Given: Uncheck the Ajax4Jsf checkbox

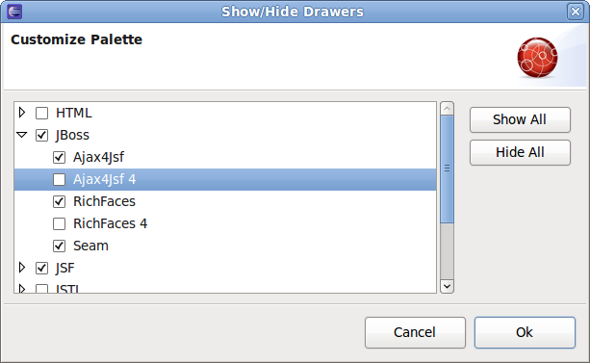Looking at the screenshot, I should 59,157.
